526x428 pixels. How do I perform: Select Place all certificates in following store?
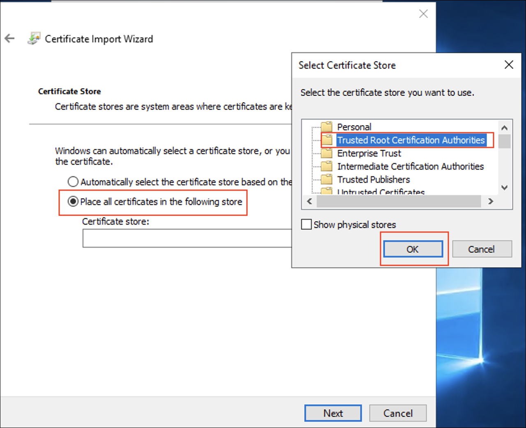[73, 201]
